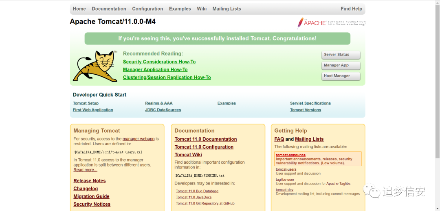Open the Tomcat Wiki link
Image resolution: width=440 pixels, height=211 pixels.
click(x=188, y=155)
